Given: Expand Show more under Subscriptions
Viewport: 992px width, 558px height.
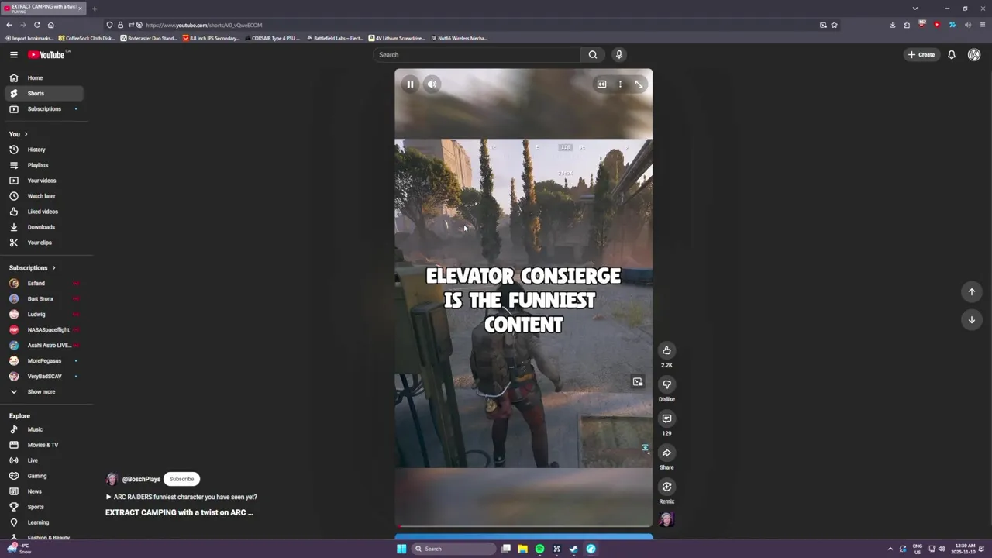Looking at the screenshot, I should [x=43, y=391].
